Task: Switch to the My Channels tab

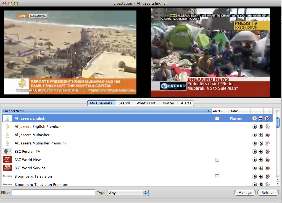Action: click(x=101, y=103)
